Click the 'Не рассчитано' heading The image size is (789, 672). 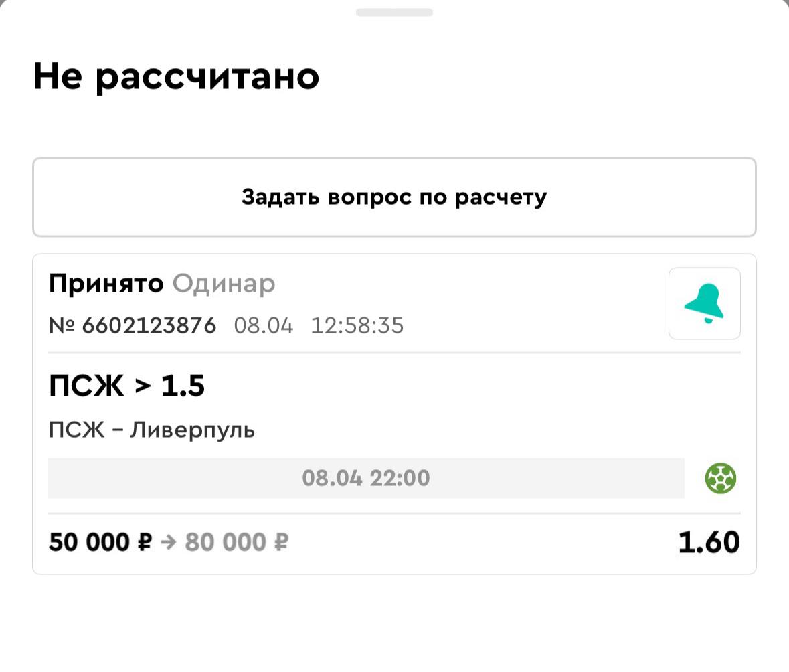point(176,77)
